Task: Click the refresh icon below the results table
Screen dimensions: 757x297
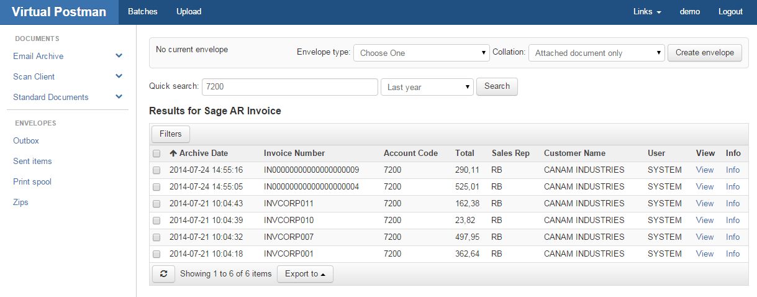Action: [x=163, y=274]
